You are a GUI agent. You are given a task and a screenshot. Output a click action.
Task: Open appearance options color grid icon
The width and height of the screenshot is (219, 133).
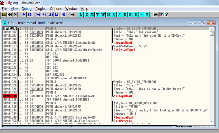161,14
